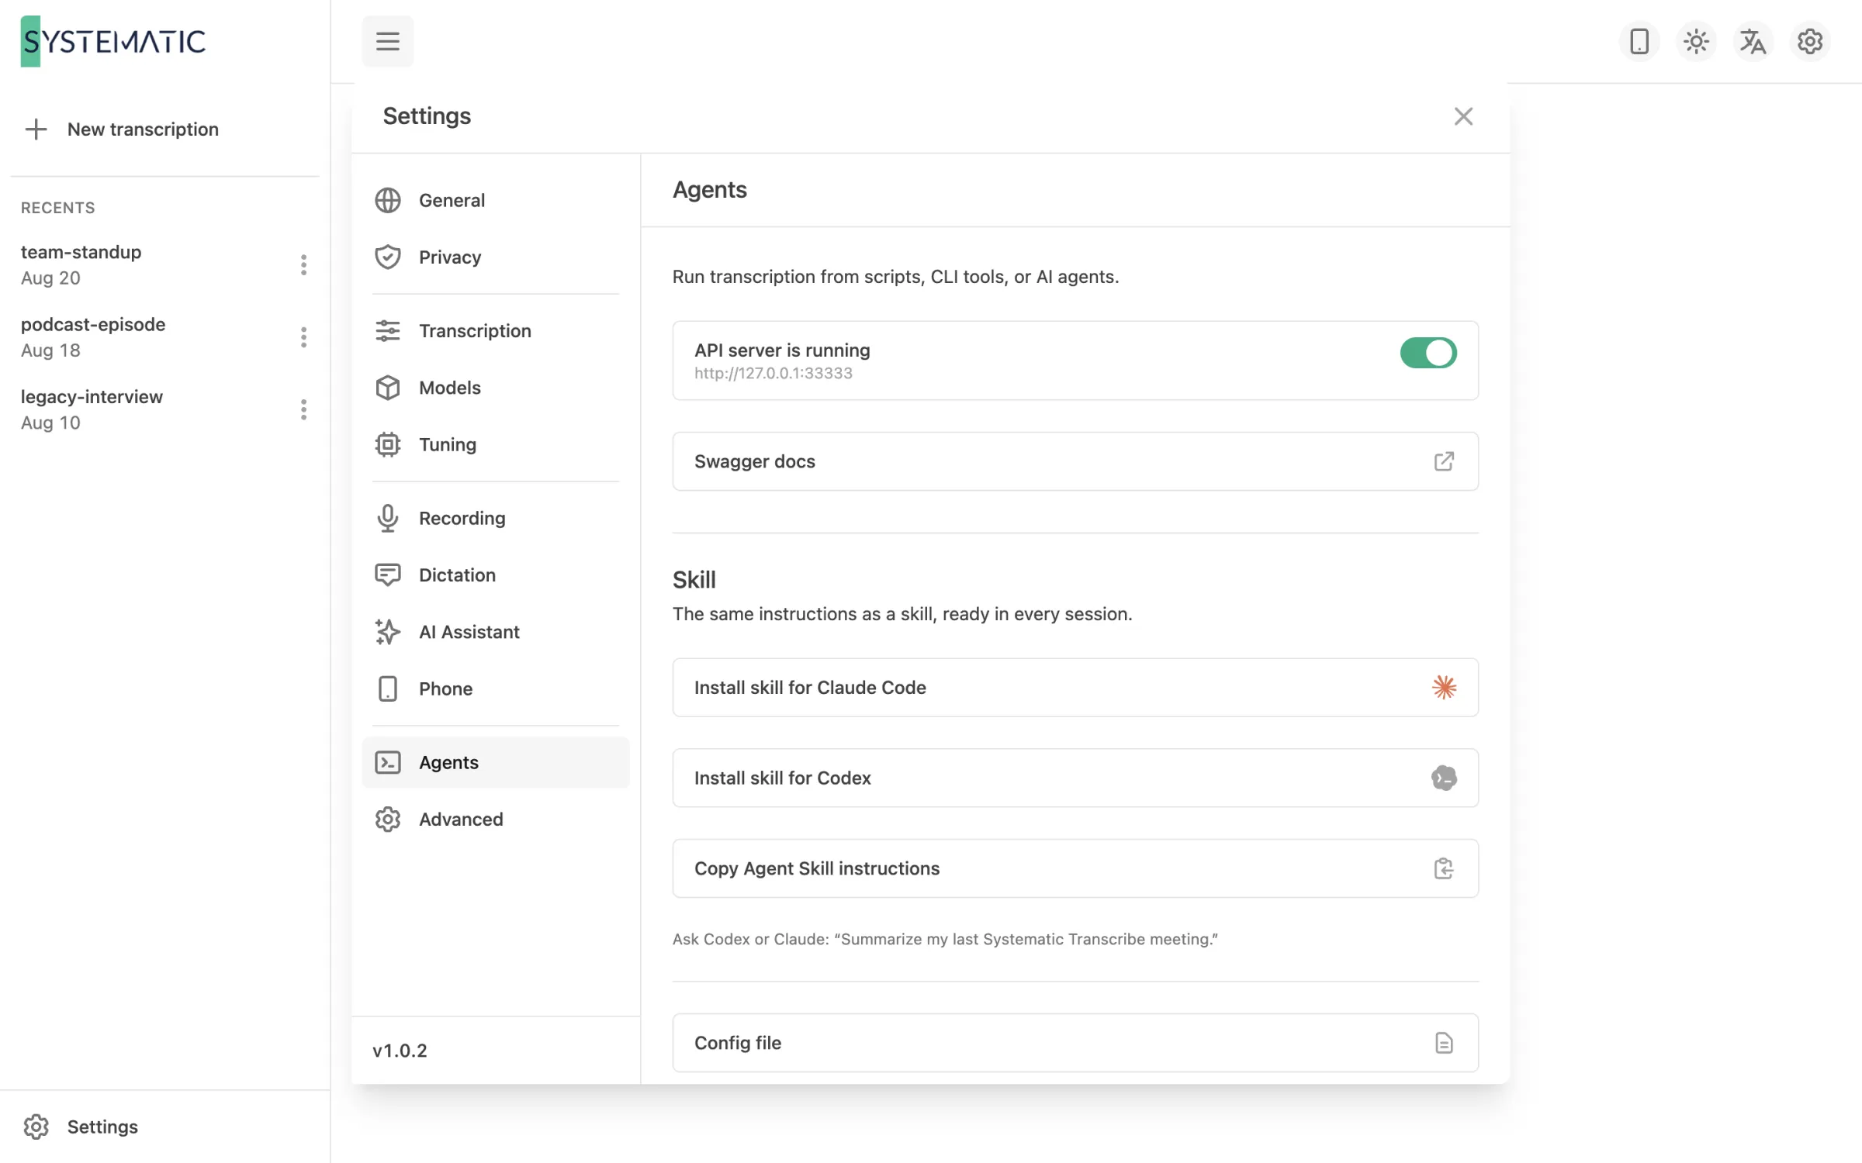Image resolution: width=1862 pixels, height=1163 pixels.
Task: Click the Dictation chat bubble icon
Action: click(387, 575)
